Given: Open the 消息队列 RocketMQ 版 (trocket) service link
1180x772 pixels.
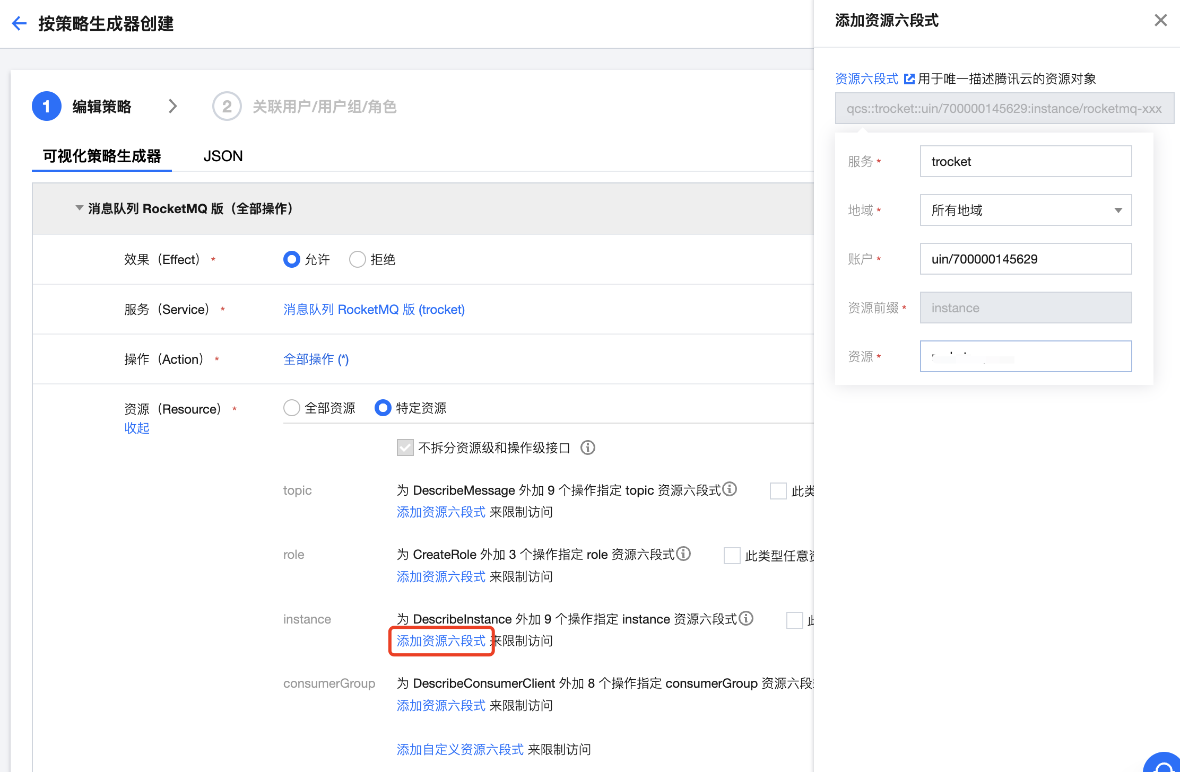Looking at the screenshot, I should [x=374, y=309].
